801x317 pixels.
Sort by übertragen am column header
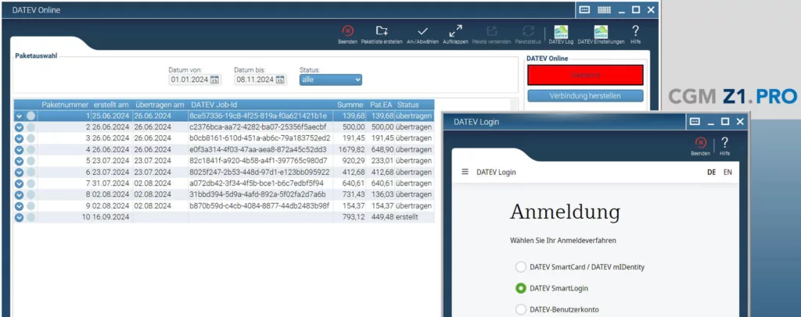[160, 105]
